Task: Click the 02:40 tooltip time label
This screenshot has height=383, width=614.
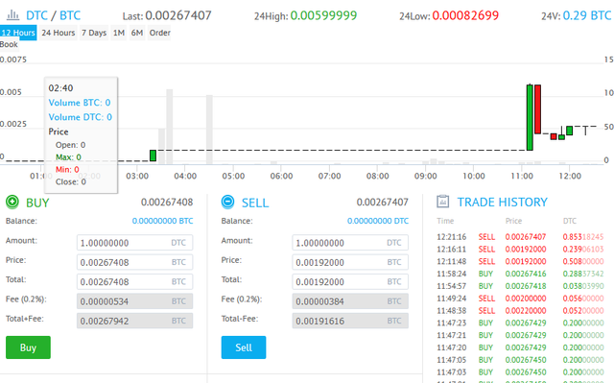Action: pyautogui.click(x=60, y=88)
